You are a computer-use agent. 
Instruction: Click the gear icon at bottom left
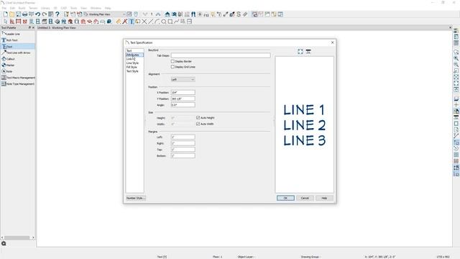4,243
